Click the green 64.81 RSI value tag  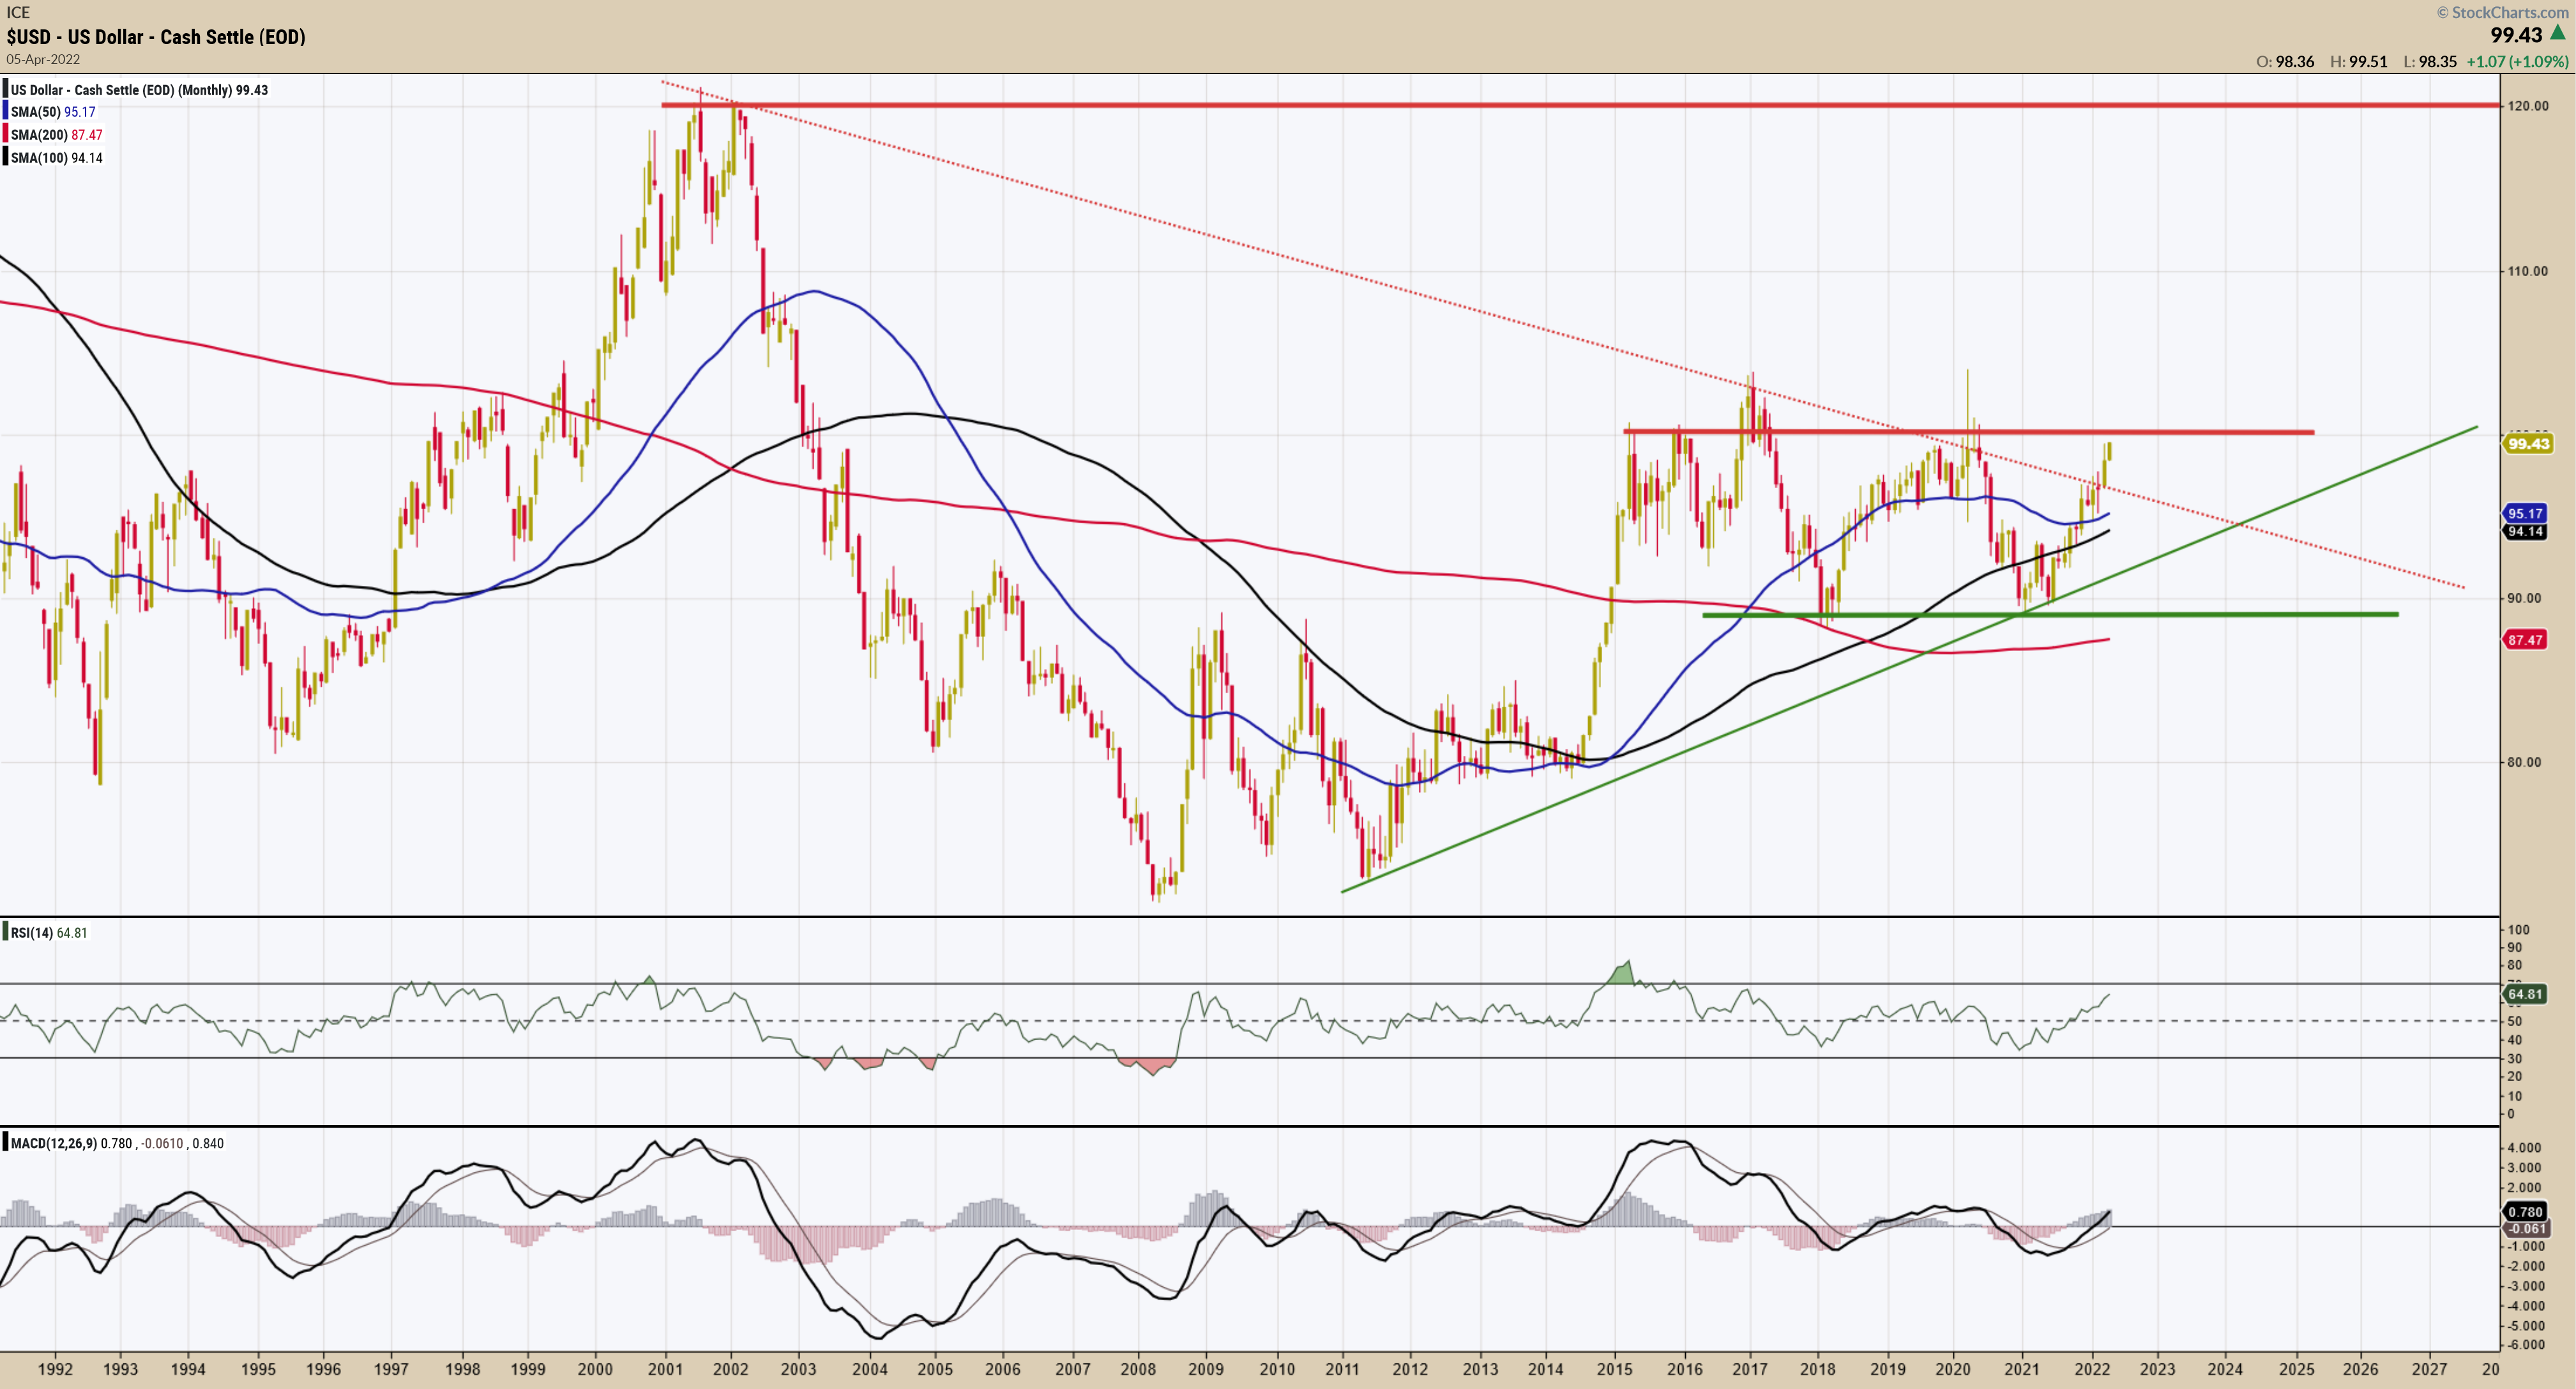2525,994
